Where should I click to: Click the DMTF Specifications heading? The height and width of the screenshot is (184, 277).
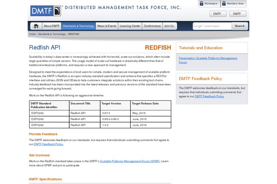[x=45, y=179]
